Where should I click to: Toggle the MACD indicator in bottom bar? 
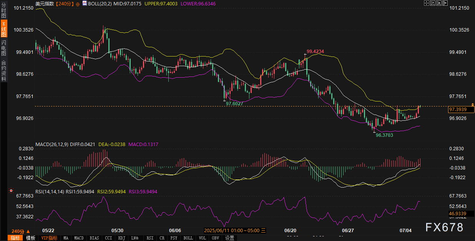(79, 238)
